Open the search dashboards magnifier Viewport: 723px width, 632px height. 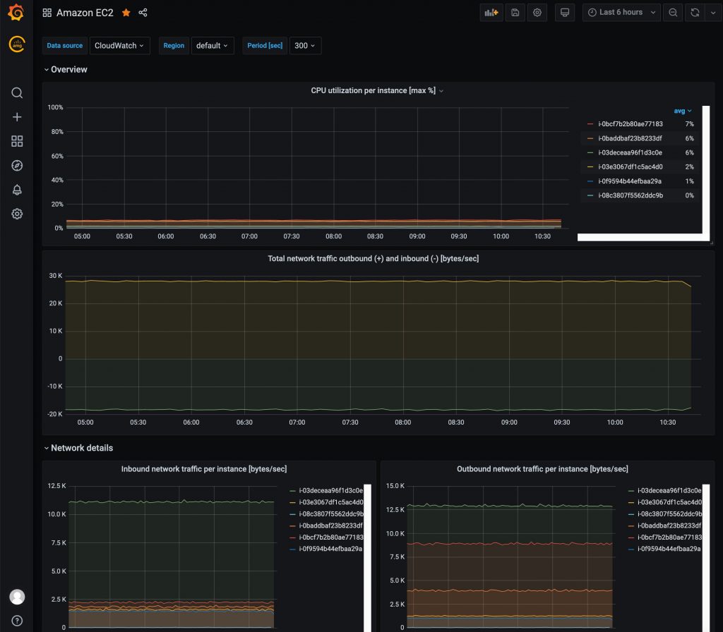pyautogui.click(x=17, y=93)
